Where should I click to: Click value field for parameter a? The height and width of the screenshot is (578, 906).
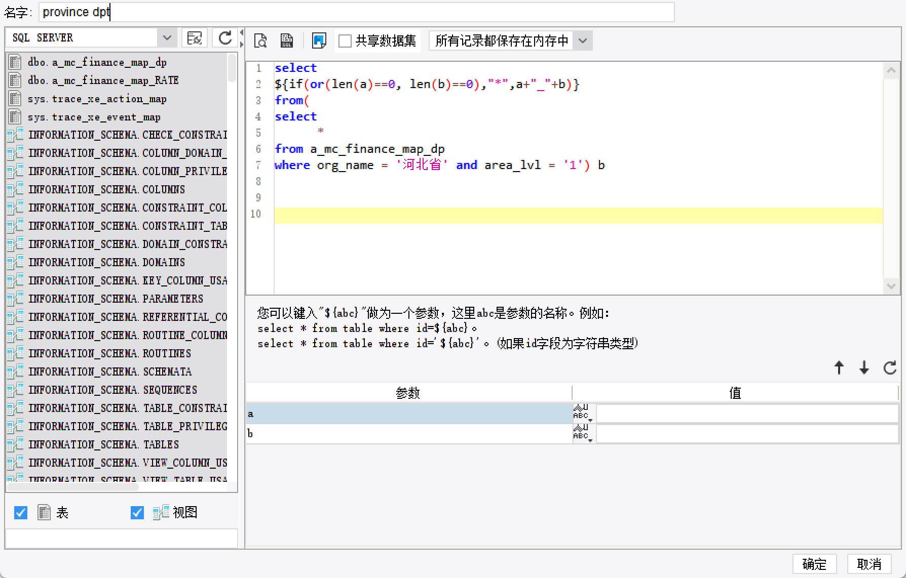click(747, 414)
